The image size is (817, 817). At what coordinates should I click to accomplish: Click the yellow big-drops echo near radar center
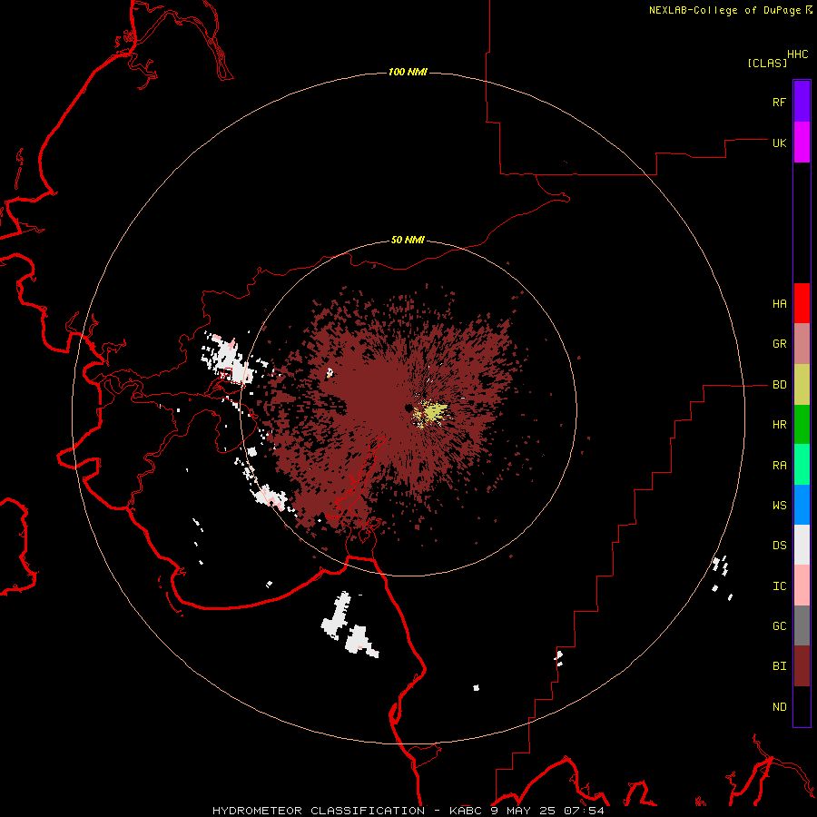pyautogui.click(x=431, y=413)
